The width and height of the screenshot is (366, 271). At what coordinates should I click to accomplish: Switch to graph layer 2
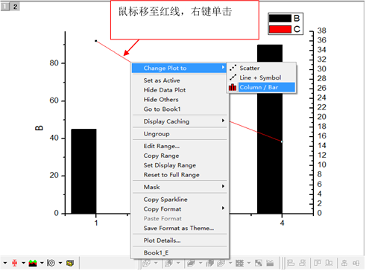pos(15,7)
